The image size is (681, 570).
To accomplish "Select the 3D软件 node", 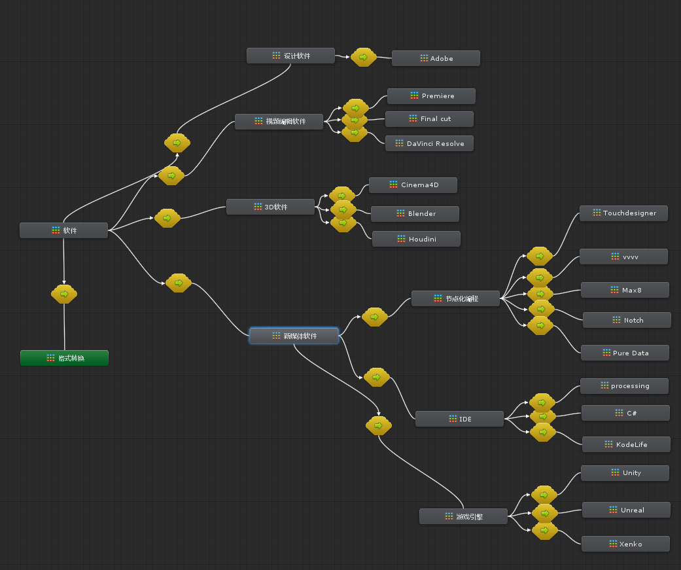I will pos(270,207).
